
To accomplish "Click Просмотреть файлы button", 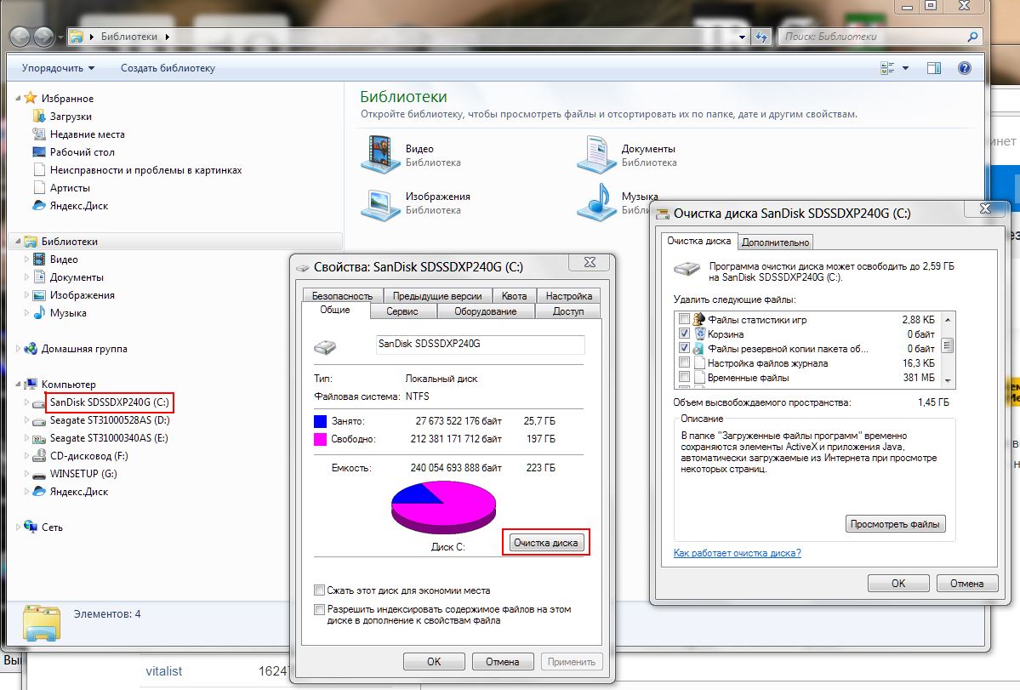I will pos(895,524).
